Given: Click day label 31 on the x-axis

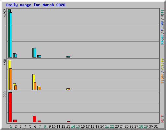Looking at the screenshot, I should pos(156,126).
